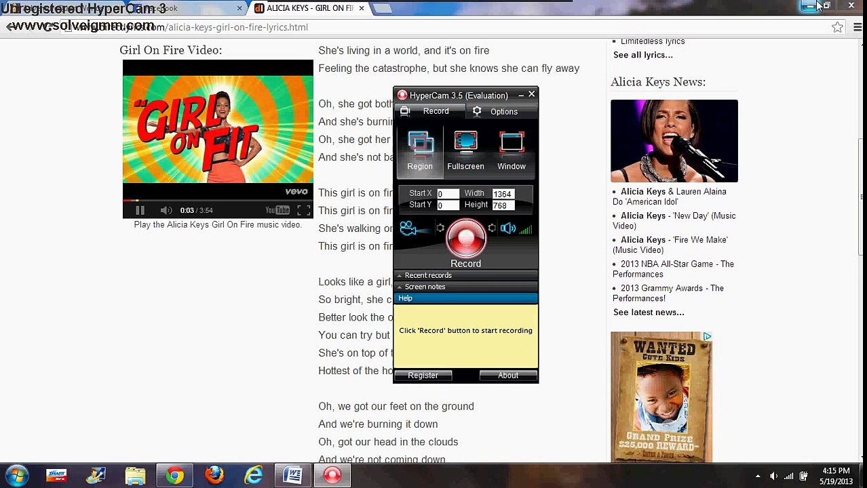This screenshot has height=488, width=867.
Task: Open the Windows Start menu
Action: tap(17, 476)
